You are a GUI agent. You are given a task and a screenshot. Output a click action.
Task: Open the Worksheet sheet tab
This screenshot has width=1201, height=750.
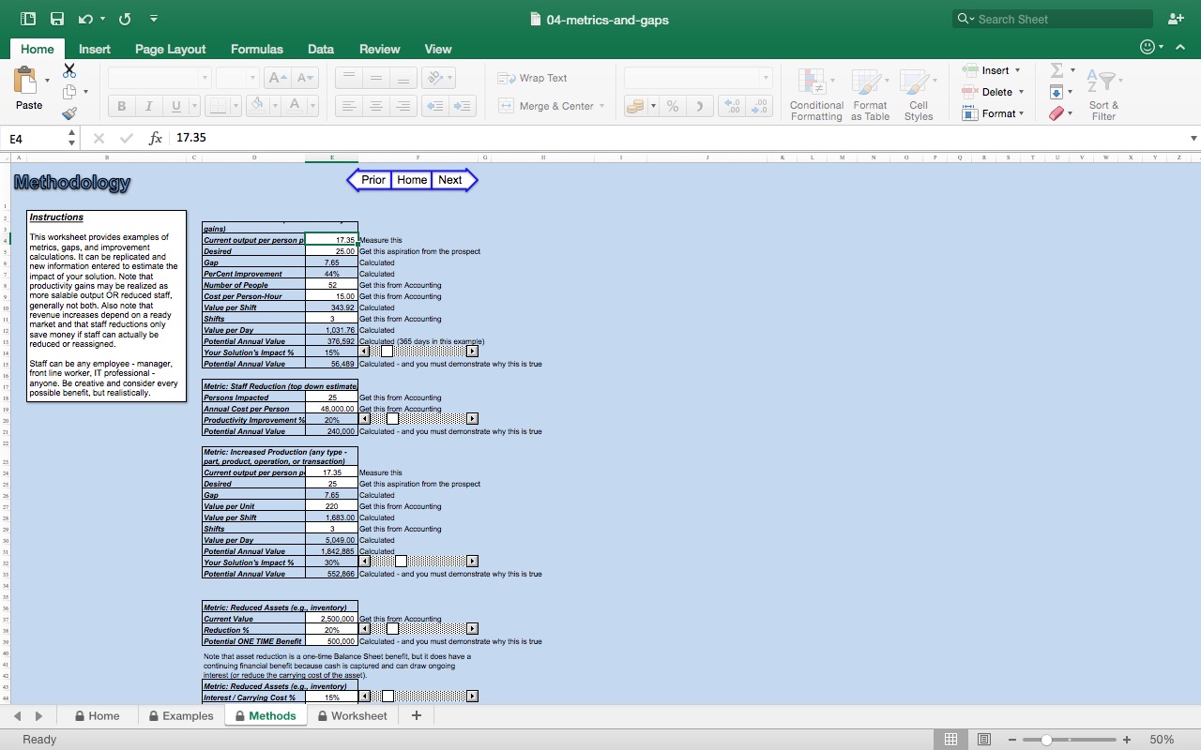(x=360, y=715)
